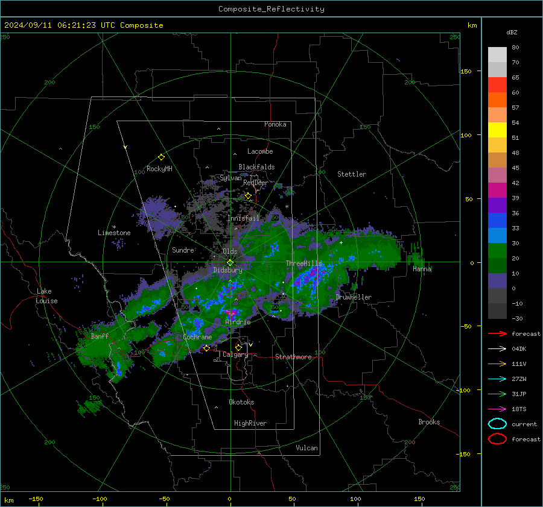Click the light gray 80 dBZ swatch
This screenshot has width=543, height=507.
[497, 54]
